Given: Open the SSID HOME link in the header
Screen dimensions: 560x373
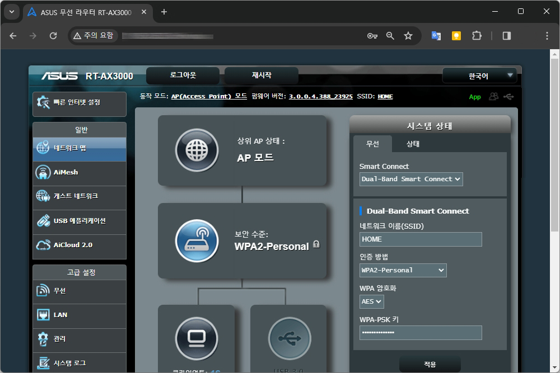Looking at the screenshot, I should pyautogui.click(x=385, y=96).
